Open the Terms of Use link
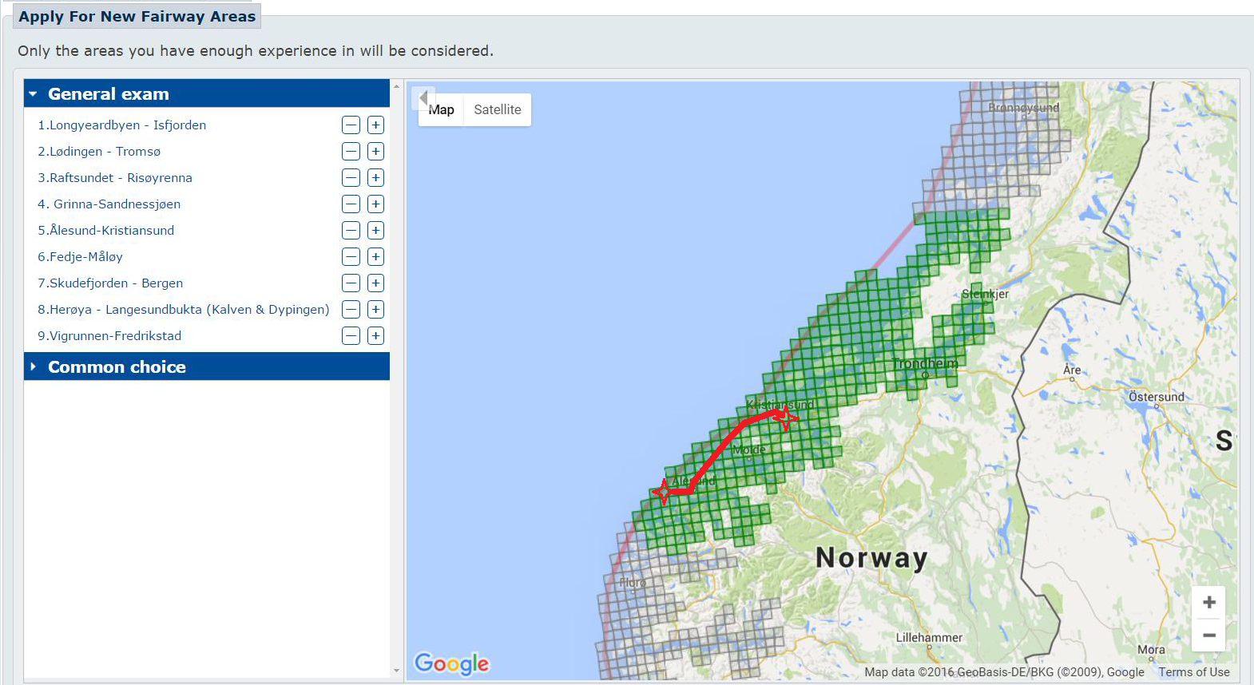The width and height of the screenshot is (1254, 685). coord(1193,672)
